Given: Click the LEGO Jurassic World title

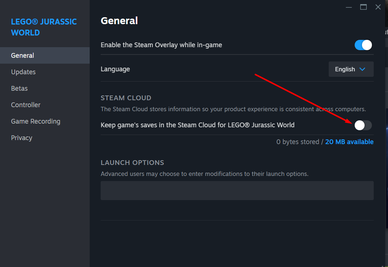Looking at the screenshot, I should [44, 27].
